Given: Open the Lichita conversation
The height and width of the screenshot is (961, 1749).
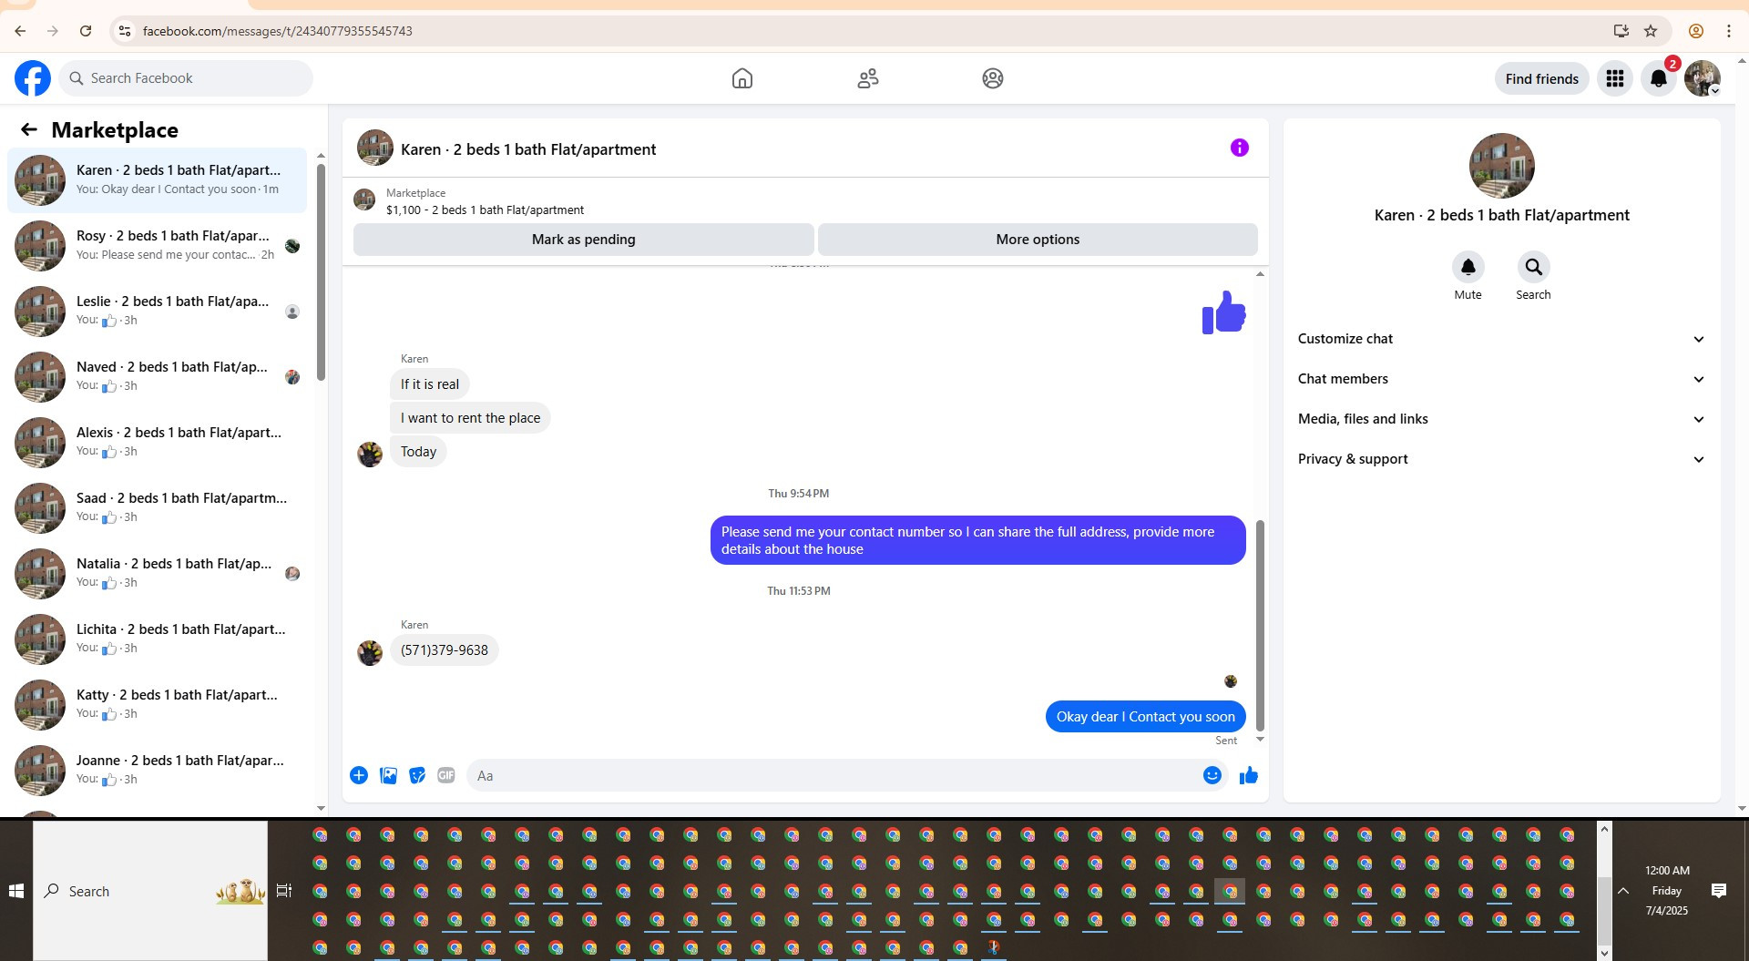Looking at the screenshot, I should (157, 639).
